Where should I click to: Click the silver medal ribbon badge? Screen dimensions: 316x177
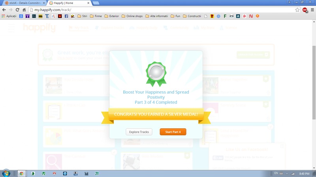coord(156,74)
